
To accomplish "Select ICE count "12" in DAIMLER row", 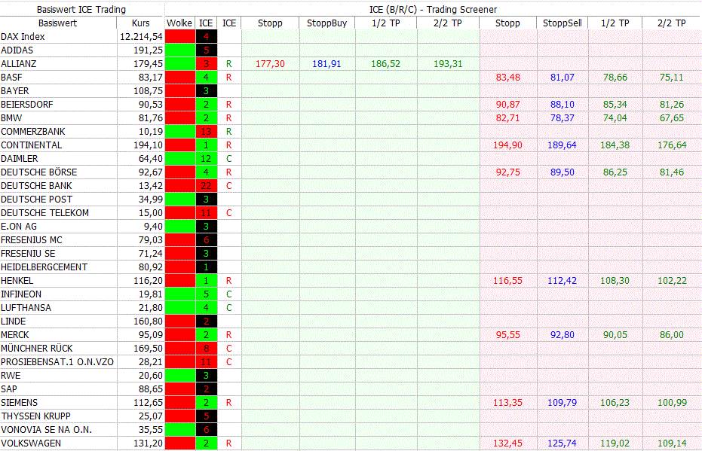I will pyautogui.click(x=206, y=159).
